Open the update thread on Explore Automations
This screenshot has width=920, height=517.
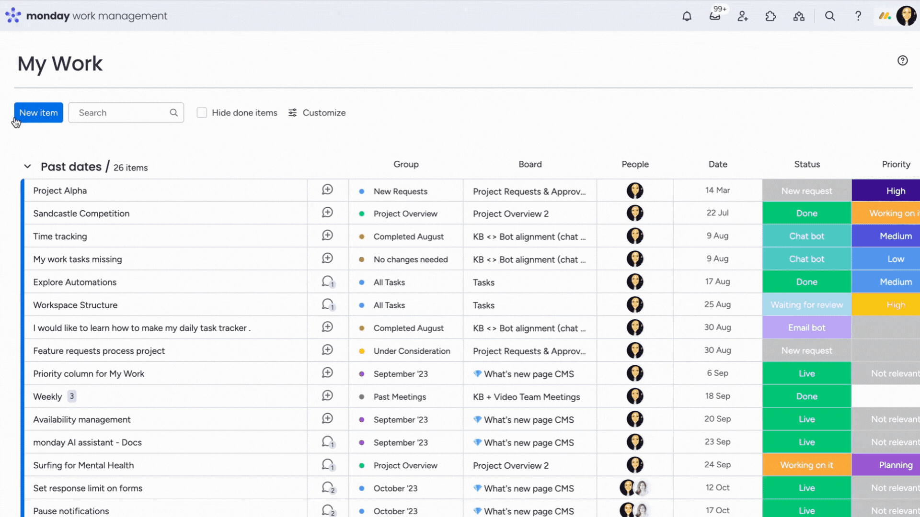(327, 282)
